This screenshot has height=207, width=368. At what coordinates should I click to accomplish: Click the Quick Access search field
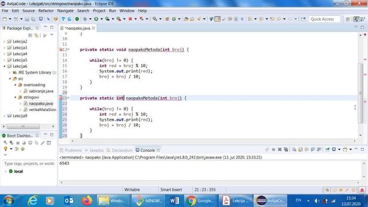tap(324, 19)
